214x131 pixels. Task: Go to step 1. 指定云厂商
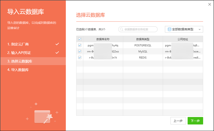tap(18, 44)
